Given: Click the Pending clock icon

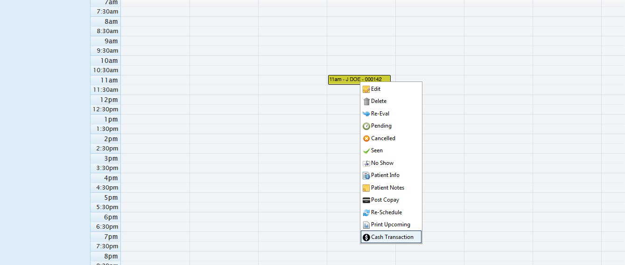Looking at the screenshot, I should coord(366,126).
